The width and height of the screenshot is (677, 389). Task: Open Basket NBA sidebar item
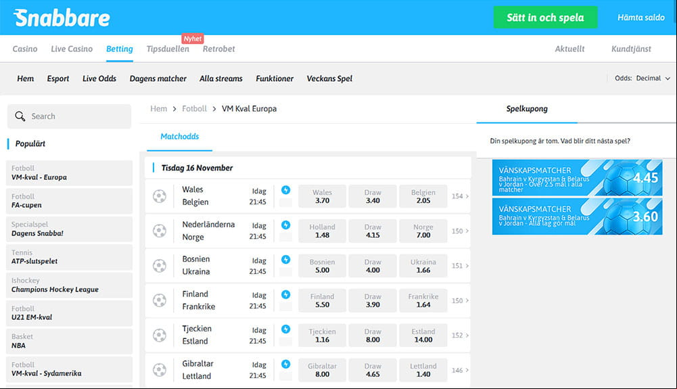click(69, 342)
